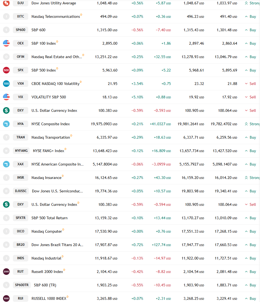Open S&P 500 Total Return link
The height and width of the screenshot is (302, 260).
(x=50, y=218)
